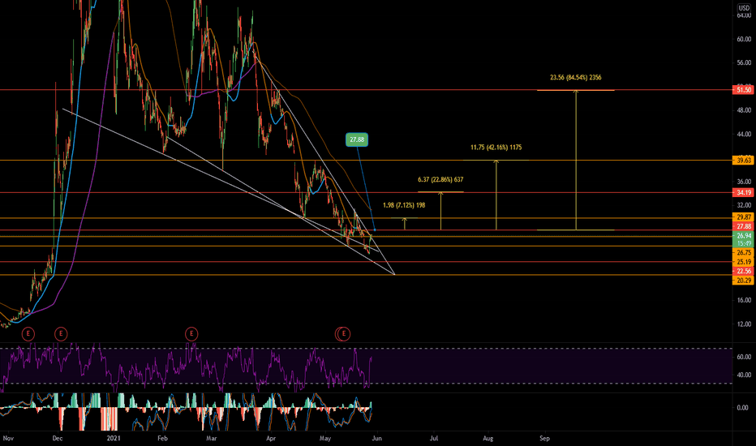Click the front mid-May earnings E marker

[344, 333]
